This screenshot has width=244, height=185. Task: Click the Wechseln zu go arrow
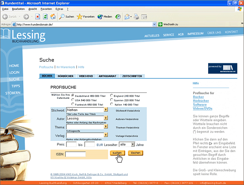click(x=160, y=24)
